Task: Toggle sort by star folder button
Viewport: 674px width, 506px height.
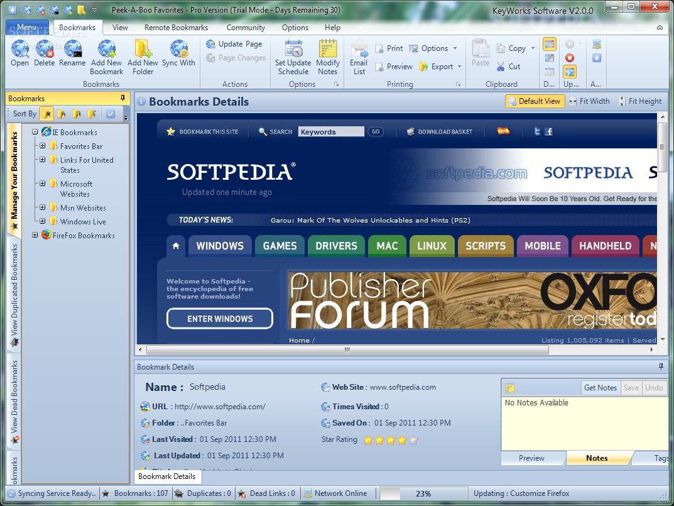Action: [46, 114]
